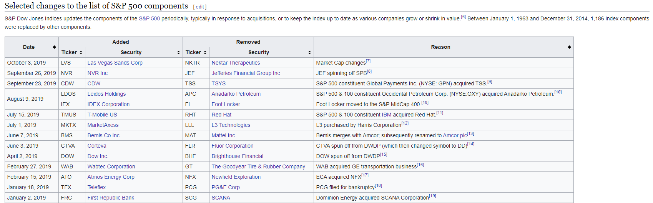Image resolution: width=653 pixels, height=203 pixels.
Task: Sort by Added Ticker column arrows
Action: point(81,52)
